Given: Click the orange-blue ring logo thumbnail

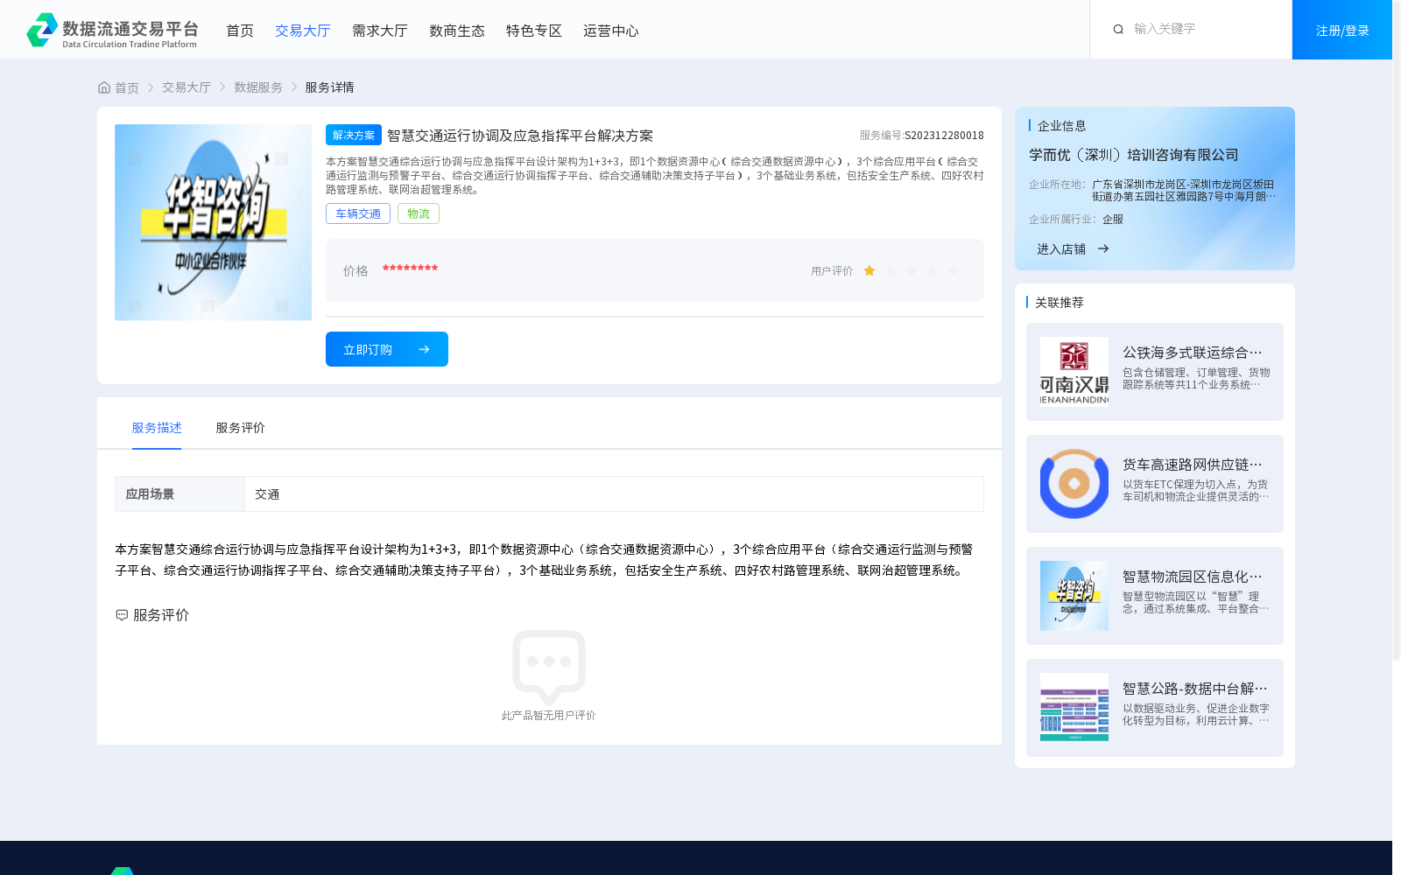Looking at the screenshot, I should coord(1074,484).
